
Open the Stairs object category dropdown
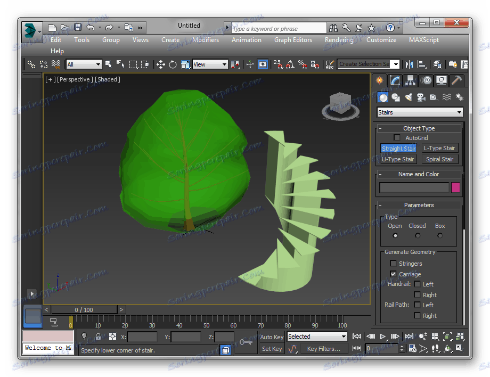(x=420, y=112)
